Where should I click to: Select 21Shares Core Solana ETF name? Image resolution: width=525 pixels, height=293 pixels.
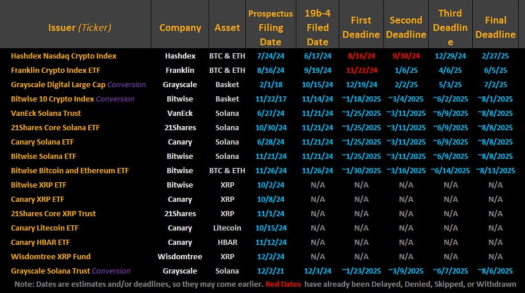(x=55, y=128)
